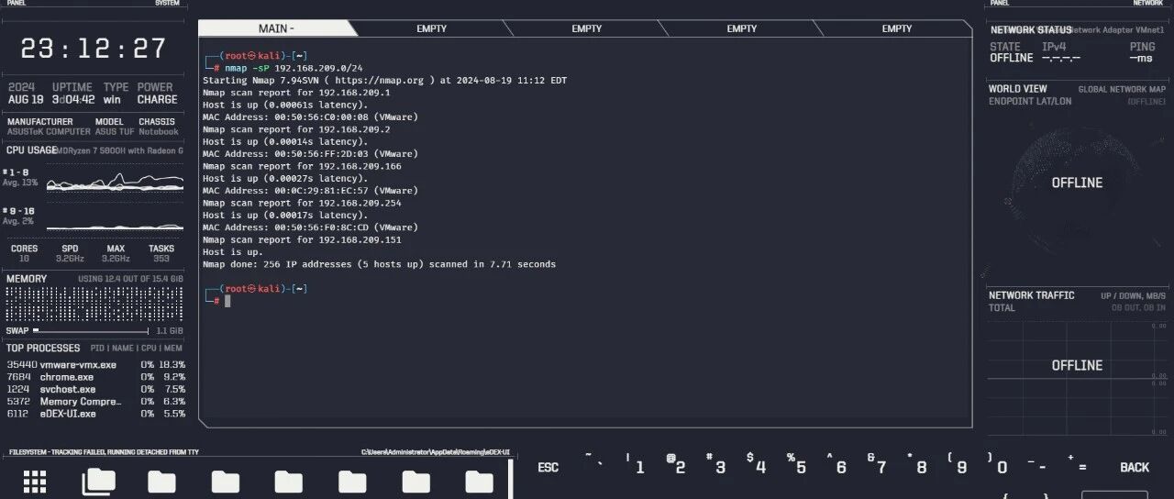Viewport: 1174px width, 499px height.
Task: Click the cores 1-8 usage graph
Action: (115, 181)
